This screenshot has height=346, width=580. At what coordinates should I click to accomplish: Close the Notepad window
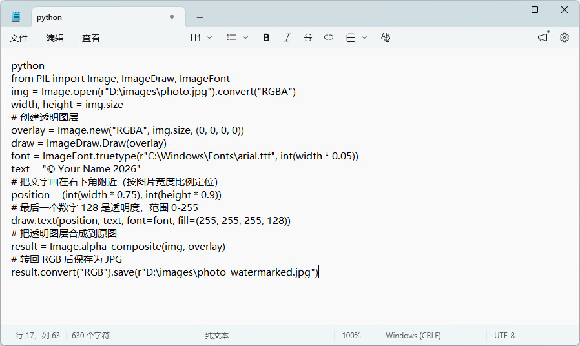[564, 10]
